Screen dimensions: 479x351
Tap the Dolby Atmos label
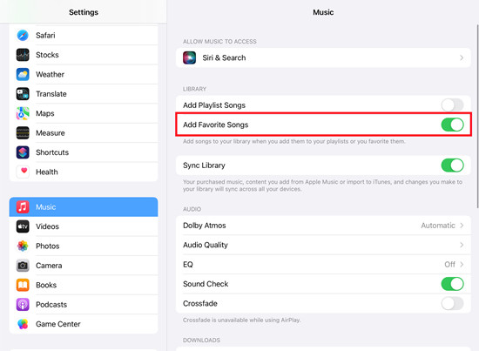[x=205, y=226]
